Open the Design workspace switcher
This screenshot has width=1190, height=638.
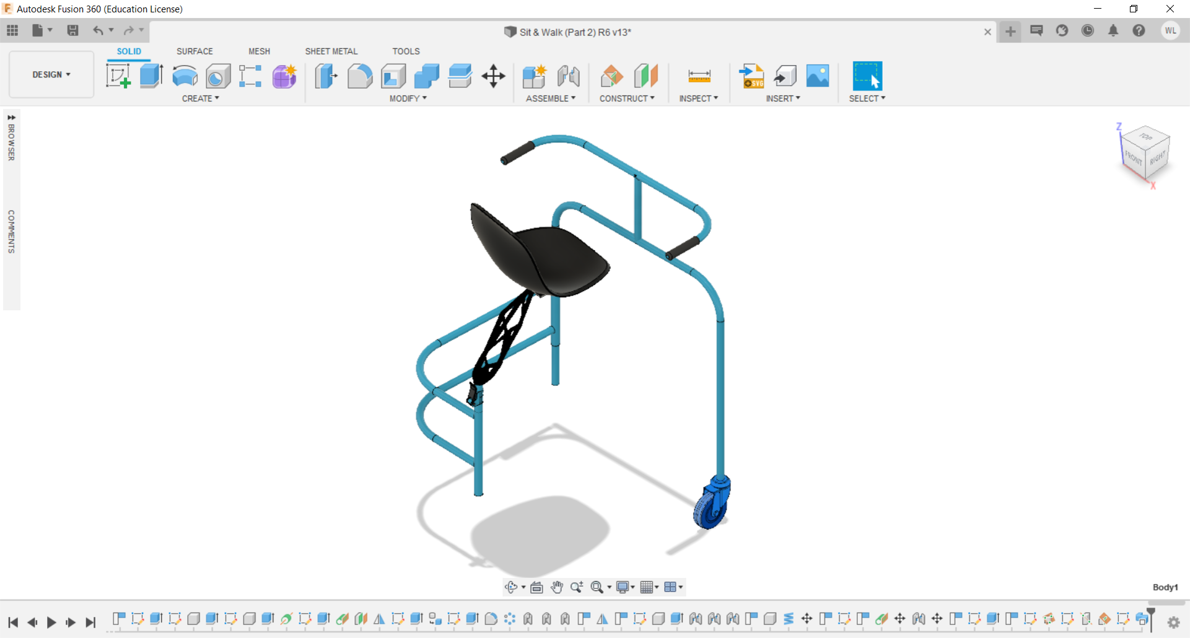pyautogui.click(x=51, y=74)
